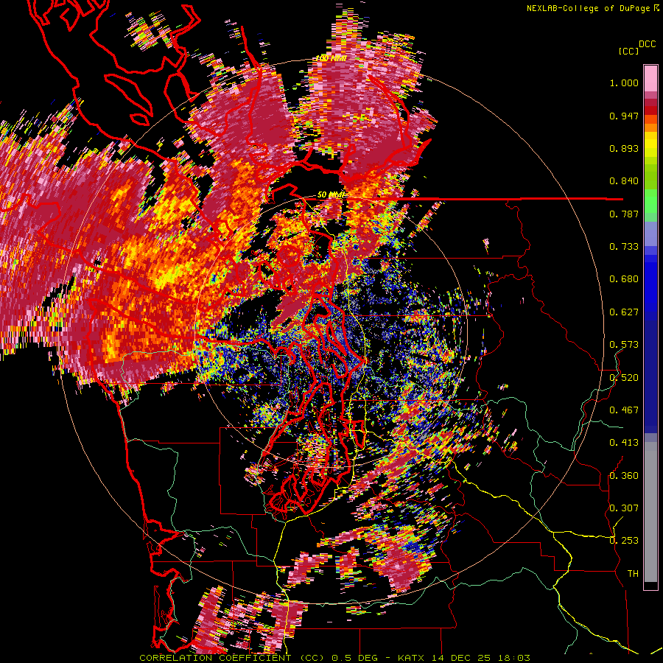
Task: Click the DCC label above the color scale
Action: click(647, 44)
